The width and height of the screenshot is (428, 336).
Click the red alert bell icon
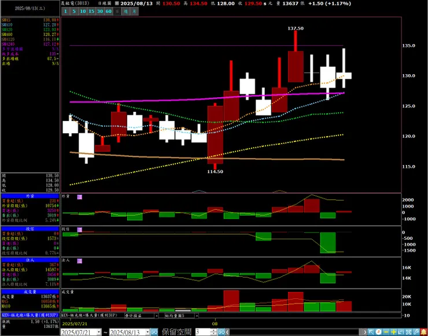[423, 332]
